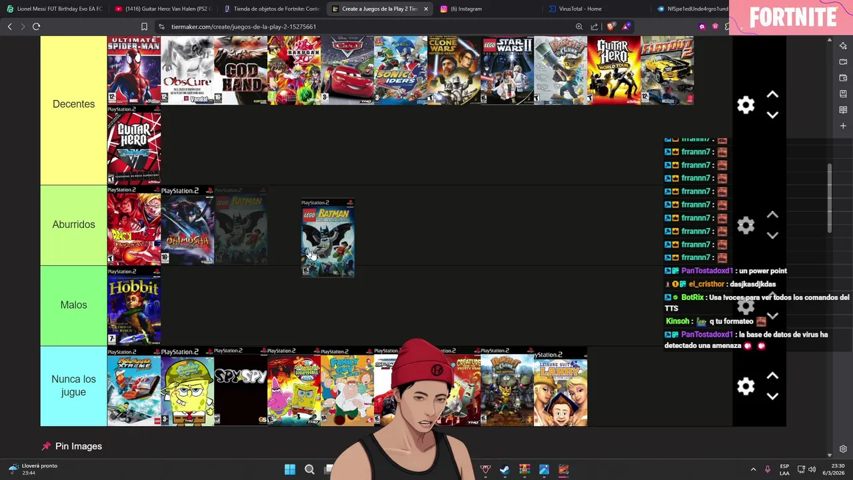Reload the tiermaker page
Screen dimensions: 853x480
pyautogui.click(x=36, y=27)
